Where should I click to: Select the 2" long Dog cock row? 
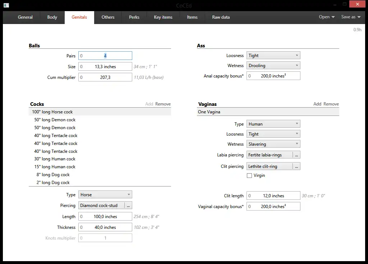point(100,183)
